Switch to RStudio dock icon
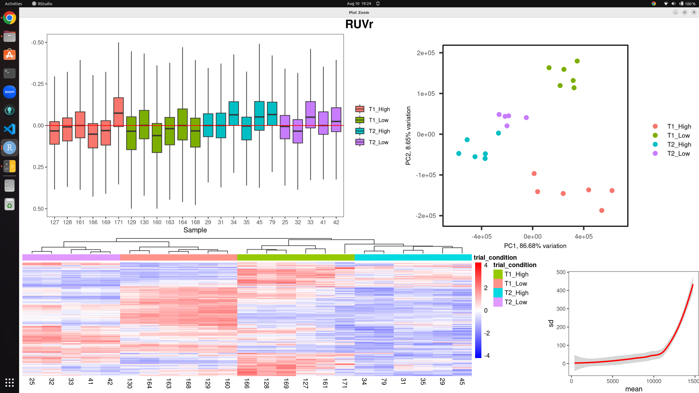Screen dimensions: 699x393 click(10, 147)
